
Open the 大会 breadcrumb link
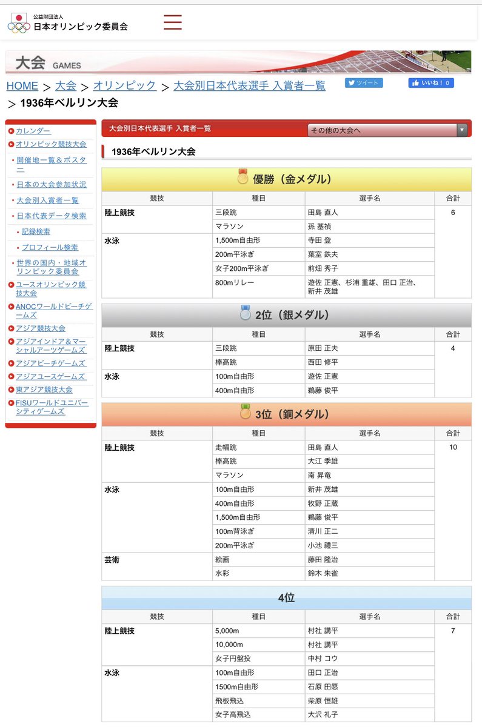pyautogui.click(x=65, y=86)
